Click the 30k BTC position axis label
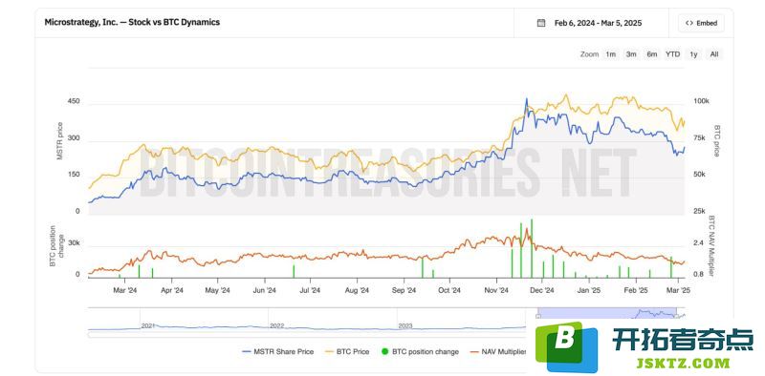The height and width of the screenshot is (376, 765). [x=74, y=242]
